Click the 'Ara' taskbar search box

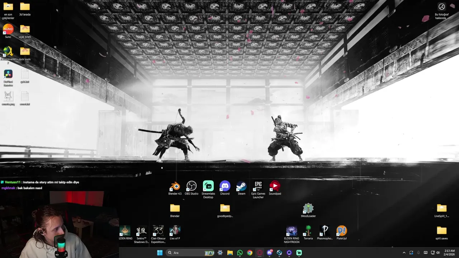(x=190, y=253)
